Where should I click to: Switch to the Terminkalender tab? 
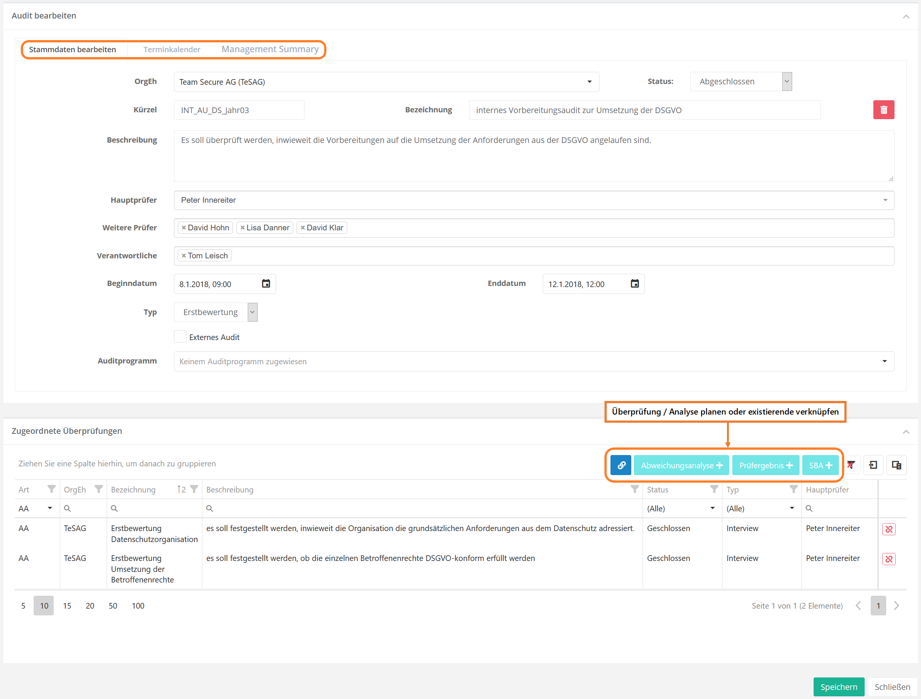point(172,50)
